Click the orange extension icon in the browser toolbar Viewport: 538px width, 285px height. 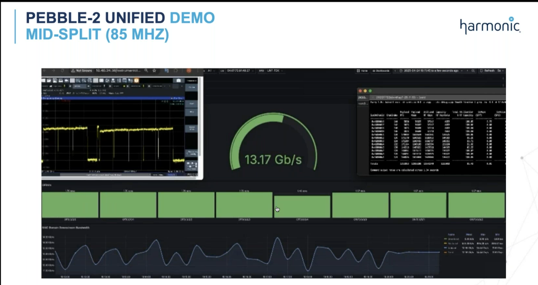188,71
